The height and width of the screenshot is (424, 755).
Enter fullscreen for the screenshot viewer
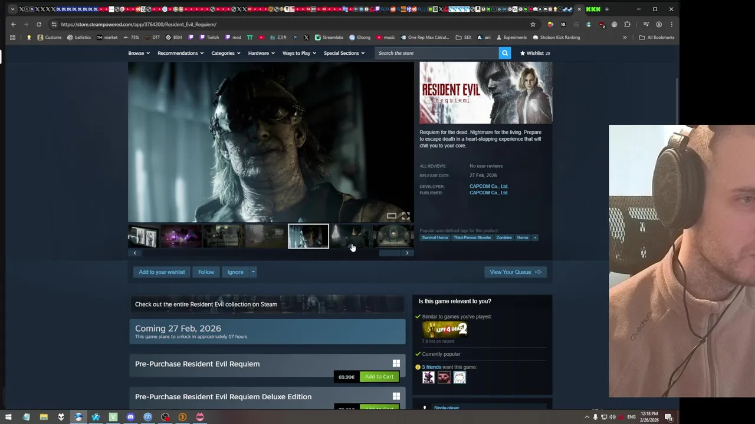(x=406, y=216)
